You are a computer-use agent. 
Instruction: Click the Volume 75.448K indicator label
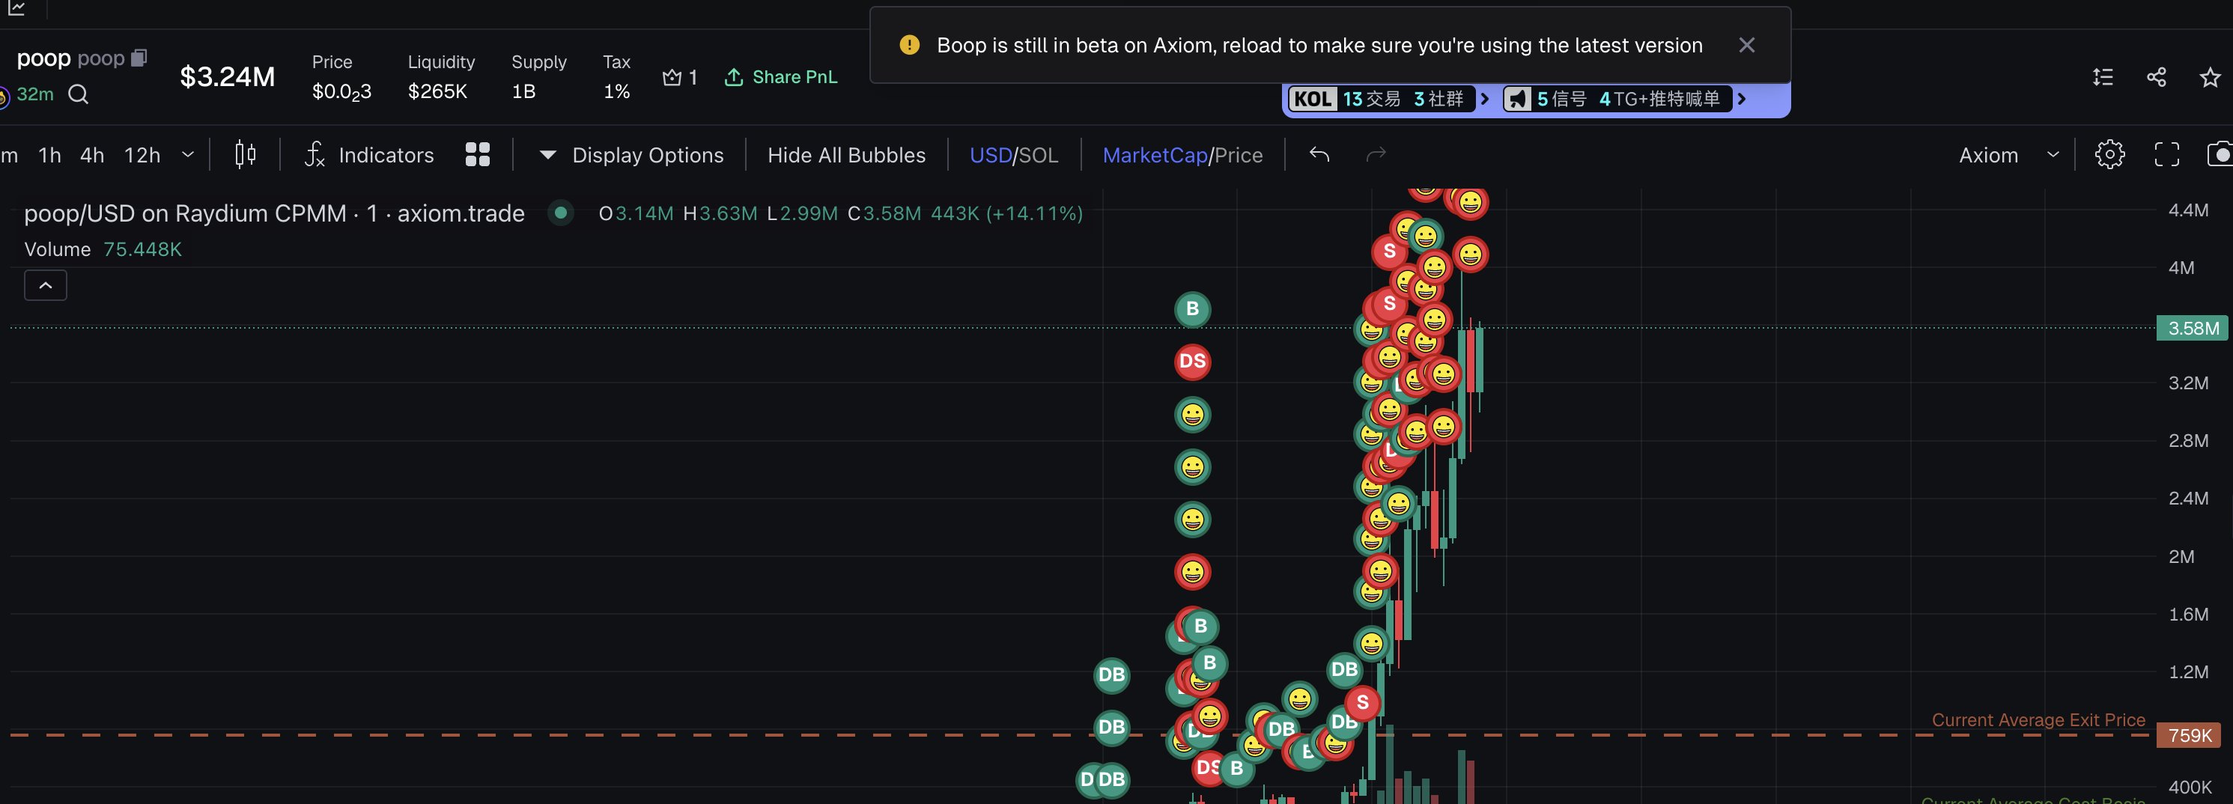[103, 249]
